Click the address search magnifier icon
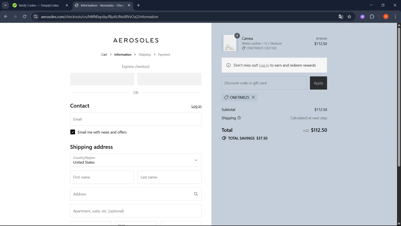The image size is (401, 226). (196, 194)
